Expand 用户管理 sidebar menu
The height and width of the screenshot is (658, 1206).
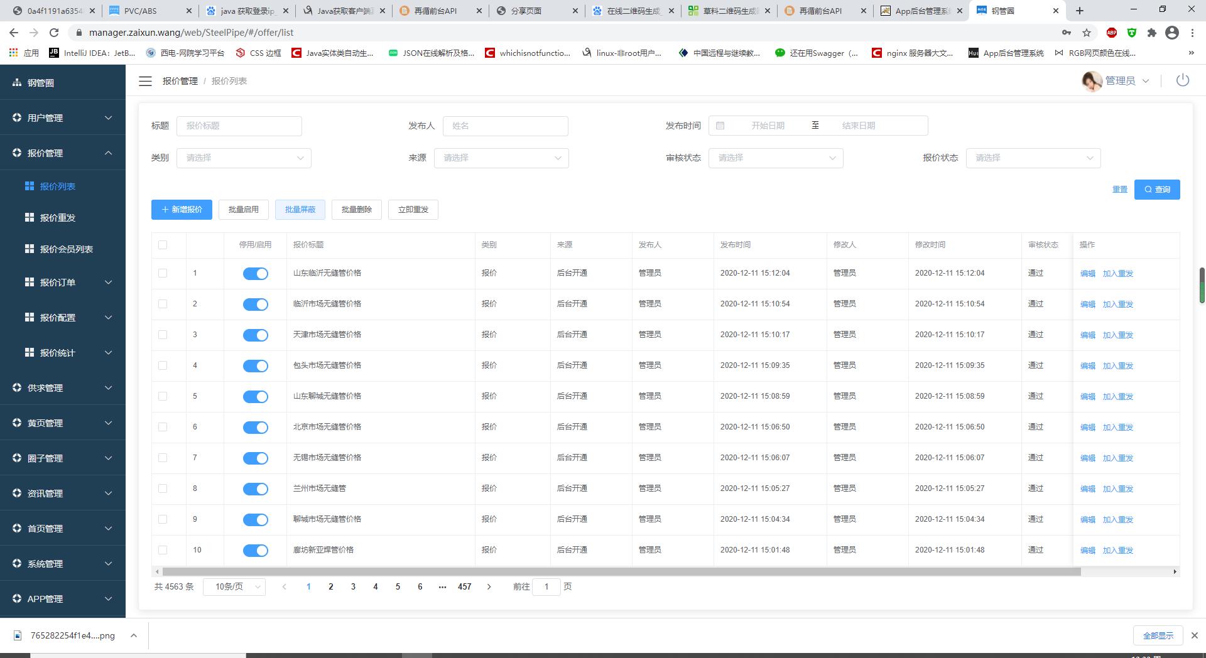click(x=63, y=118)
